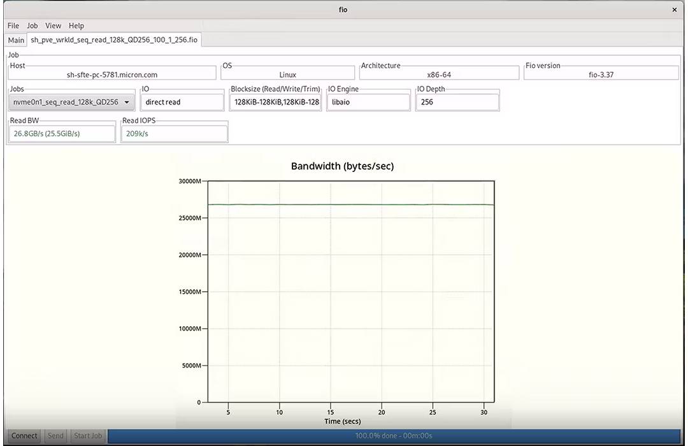The height and width of the screenshot is (446, 688).
Task: Click the Time (secs) axis label
Action: (x=342, y=421)
